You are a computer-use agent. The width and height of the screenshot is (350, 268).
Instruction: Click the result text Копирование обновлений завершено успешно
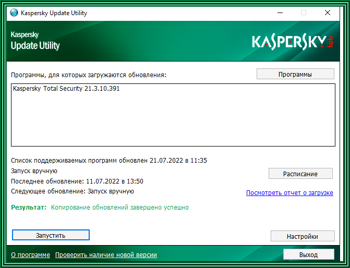pos(120,208)
